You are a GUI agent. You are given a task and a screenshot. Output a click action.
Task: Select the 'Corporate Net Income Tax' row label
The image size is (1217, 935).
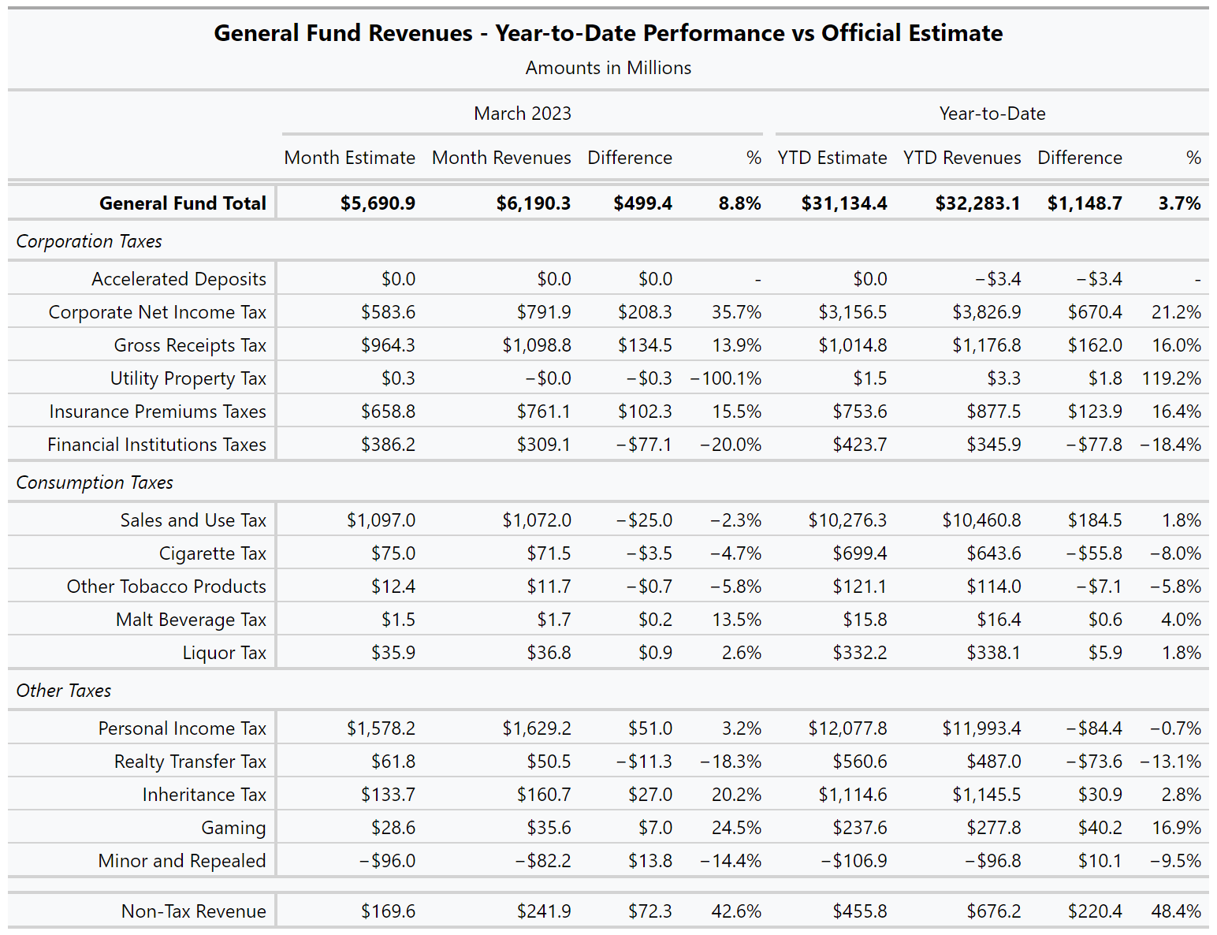pyautogui.click(x=157, y=312)
